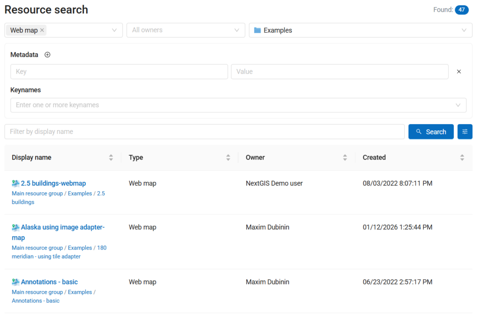This screenshot has width=477, height=318.
Task: Sort results by Created date
Action: 462,158
